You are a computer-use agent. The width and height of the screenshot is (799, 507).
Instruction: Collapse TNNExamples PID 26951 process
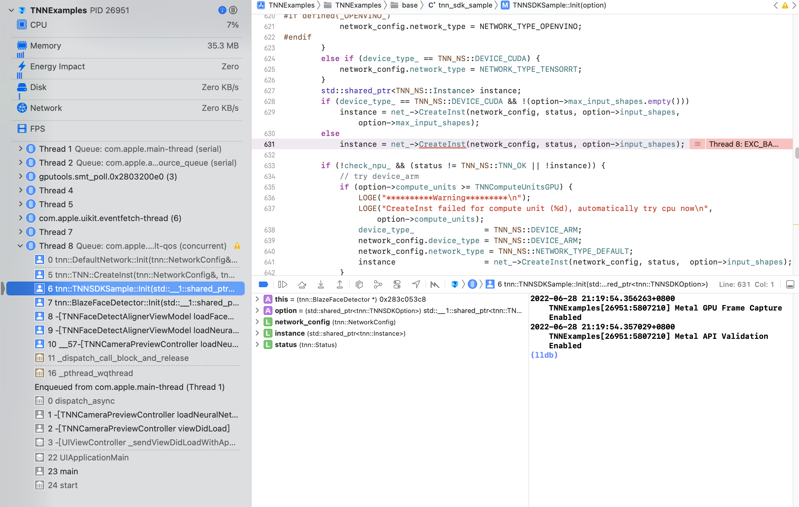coord(11,10)
